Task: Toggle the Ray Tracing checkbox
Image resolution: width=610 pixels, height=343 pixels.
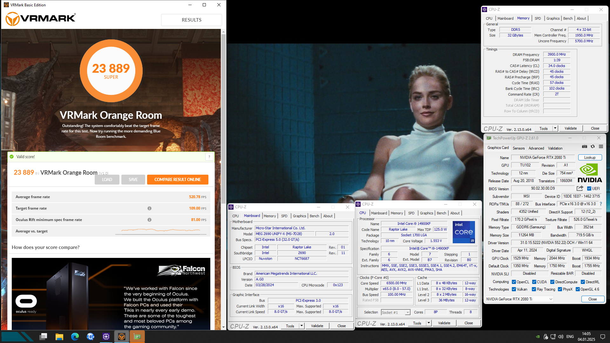Action: coord(534,289)
